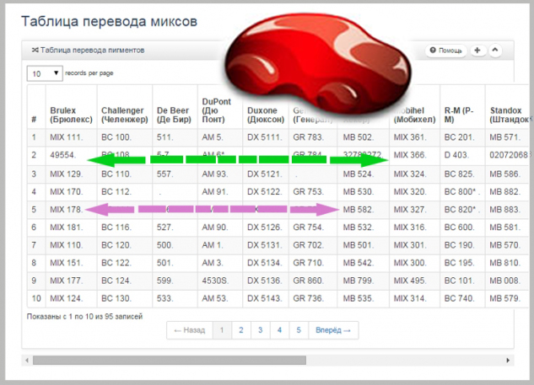Click cell MB 008. in row 9

coord(505,281)
